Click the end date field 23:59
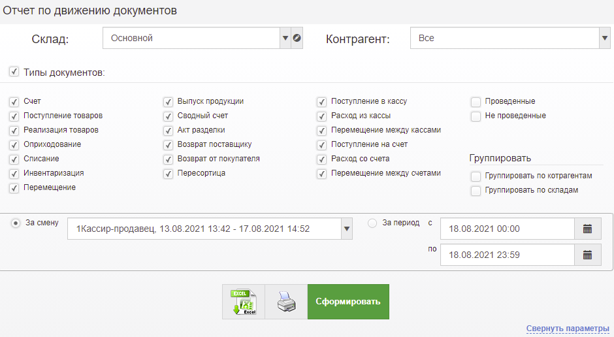The image size is (614, 337). (x=507, y=255)
